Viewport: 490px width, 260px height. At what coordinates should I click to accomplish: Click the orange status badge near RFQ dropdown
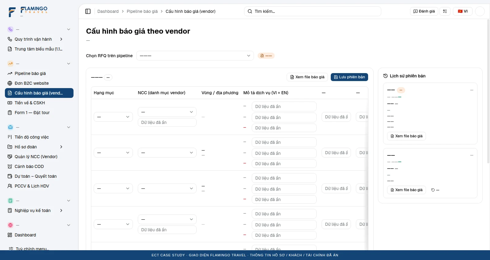(x=266, y=56)
